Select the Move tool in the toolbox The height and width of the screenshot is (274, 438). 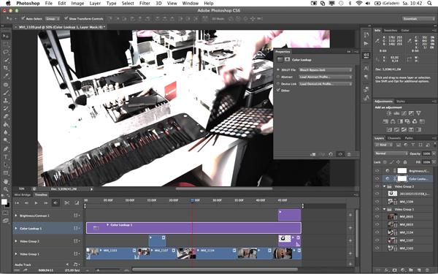point(6,36)
